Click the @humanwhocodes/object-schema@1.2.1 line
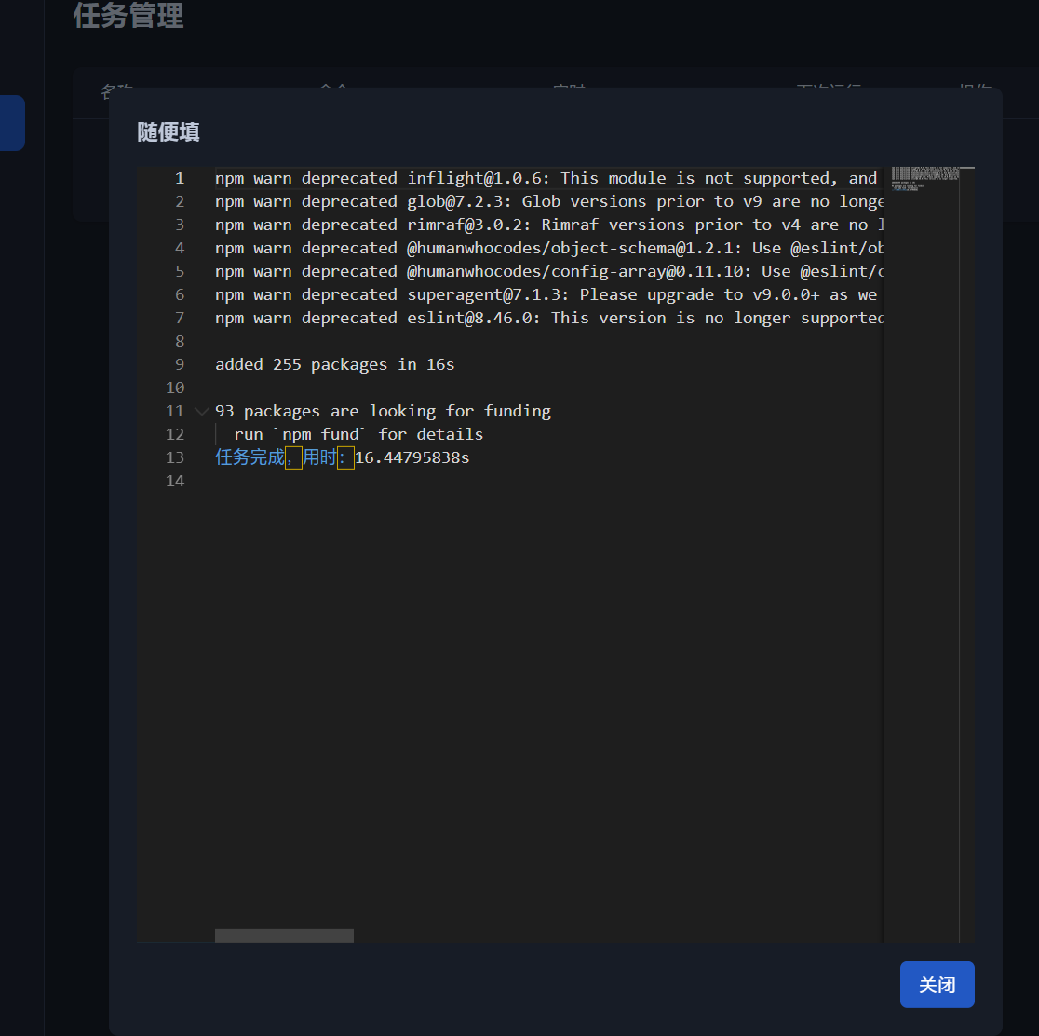The height and width of the screenshot is (1036, 1039). coord(549,248)
